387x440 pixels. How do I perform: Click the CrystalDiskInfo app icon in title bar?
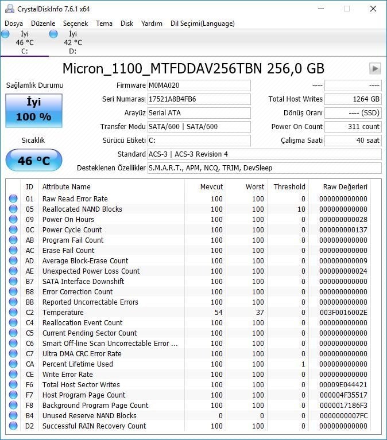[x=10, y=9]
